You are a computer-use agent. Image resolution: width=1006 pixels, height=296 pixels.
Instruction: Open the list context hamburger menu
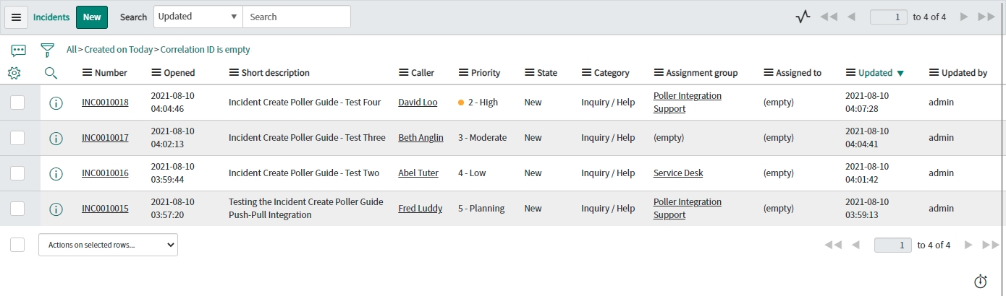coord(16,17)
